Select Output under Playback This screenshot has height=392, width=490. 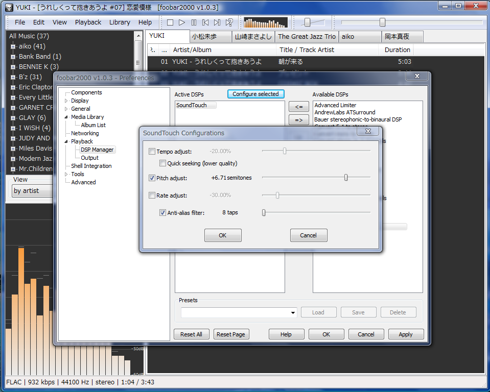(x=90, y=158)
